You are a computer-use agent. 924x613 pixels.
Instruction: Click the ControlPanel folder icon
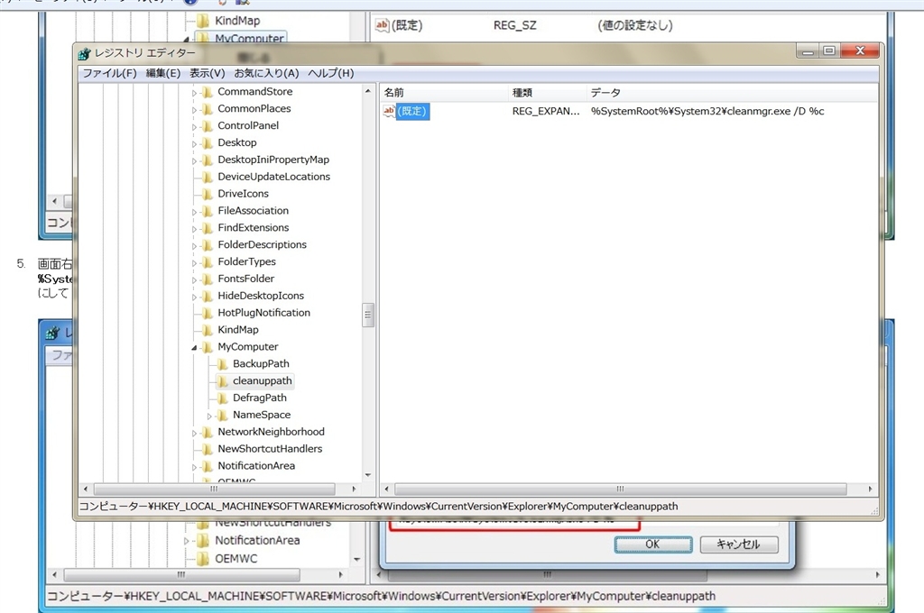(x=207, y=126)
